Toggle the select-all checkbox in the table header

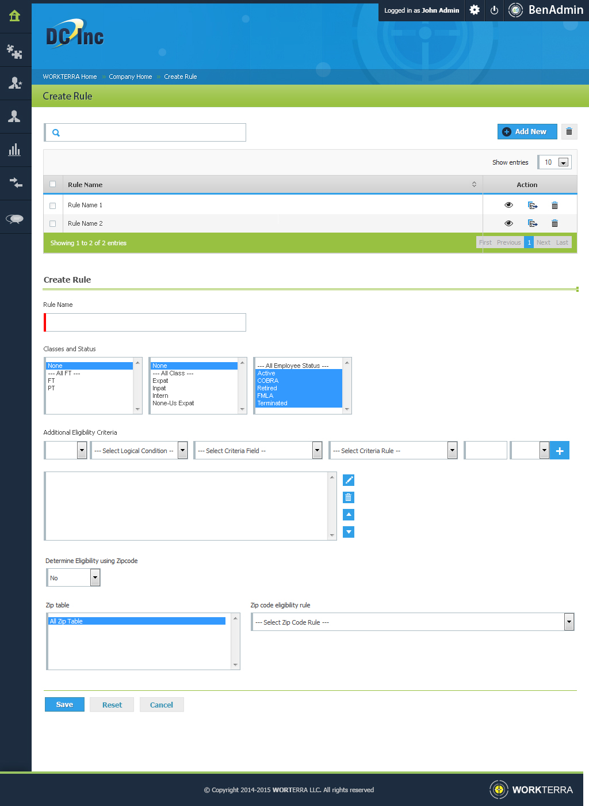click(53, 184)
